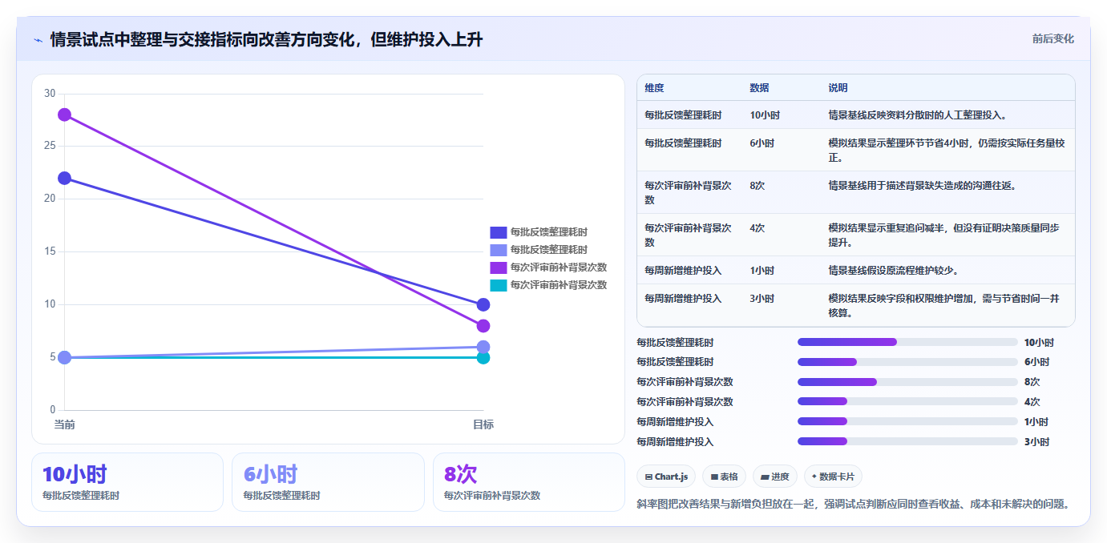Click the cyan data point at 5 on 目标

[483, 357]
